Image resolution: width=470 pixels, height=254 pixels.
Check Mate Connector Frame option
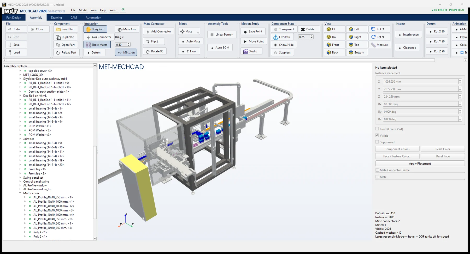pos(377,170)
